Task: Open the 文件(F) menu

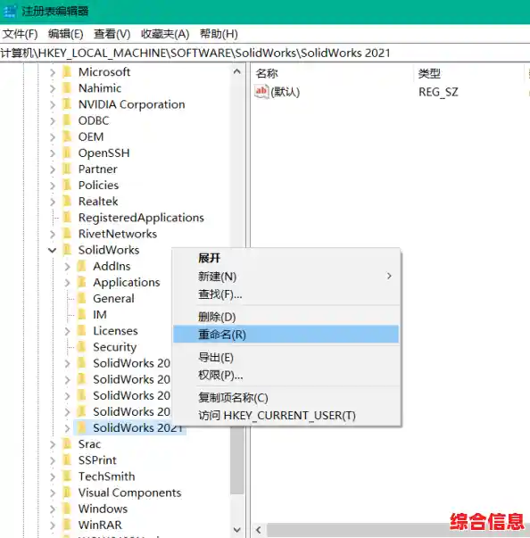Action: [21, 34]
